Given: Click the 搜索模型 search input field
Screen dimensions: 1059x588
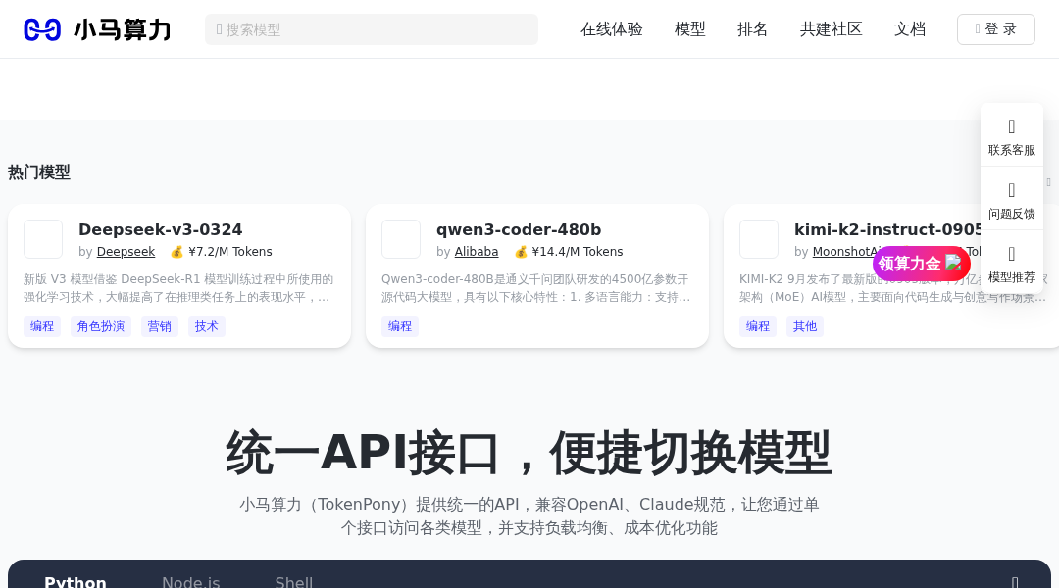Looking at the screenshot, I should (371, 29).
